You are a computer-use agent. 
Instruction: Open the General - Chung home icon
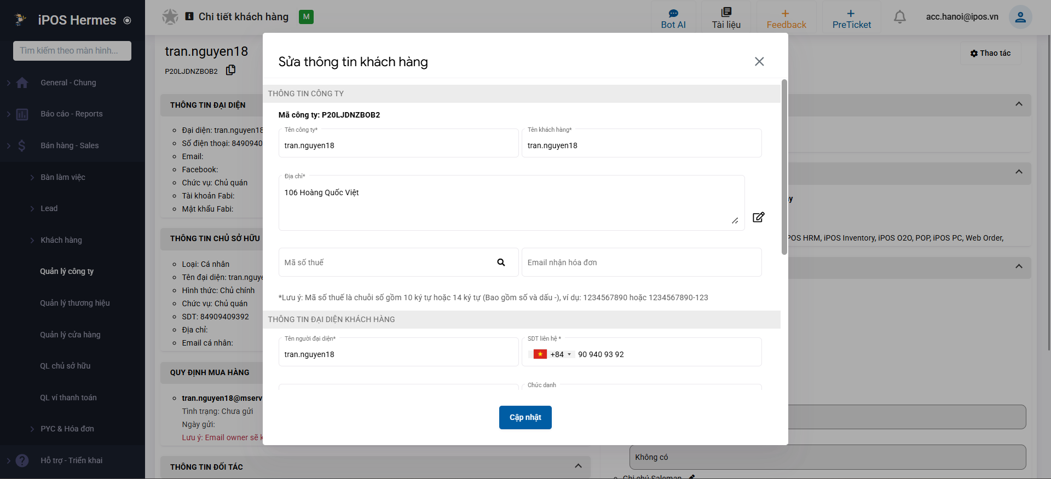point(22,83)
